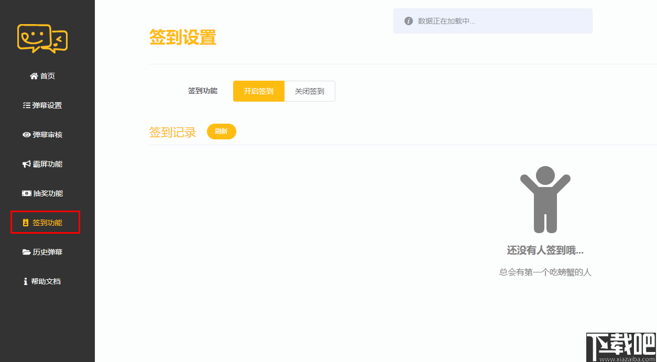Click the list icon for 弹幕设置
Screen dimensions: 657x362
(26, 105)
